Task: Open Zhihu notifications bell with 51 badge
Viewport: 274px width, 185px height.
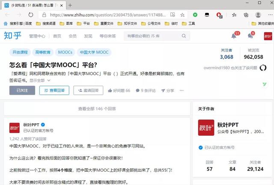Action: pos(234,36)
